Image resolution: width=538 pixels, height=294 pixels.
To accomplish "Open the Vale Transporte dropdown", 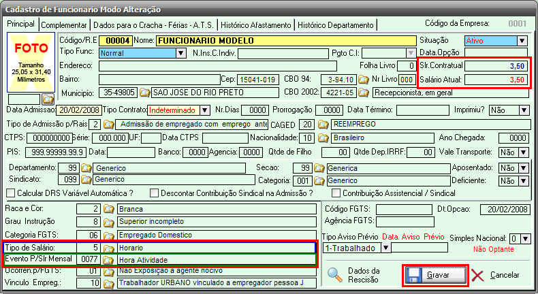I will [x=524, y=152].
